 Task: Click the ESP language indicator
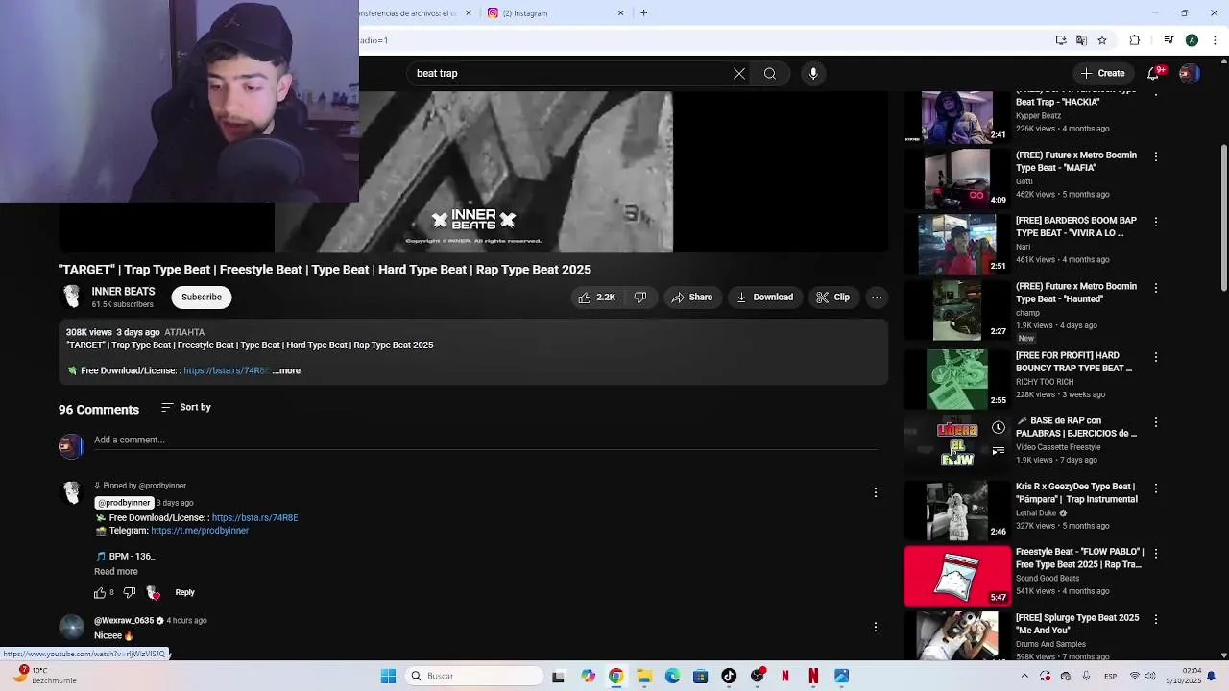click(1110, 677)
